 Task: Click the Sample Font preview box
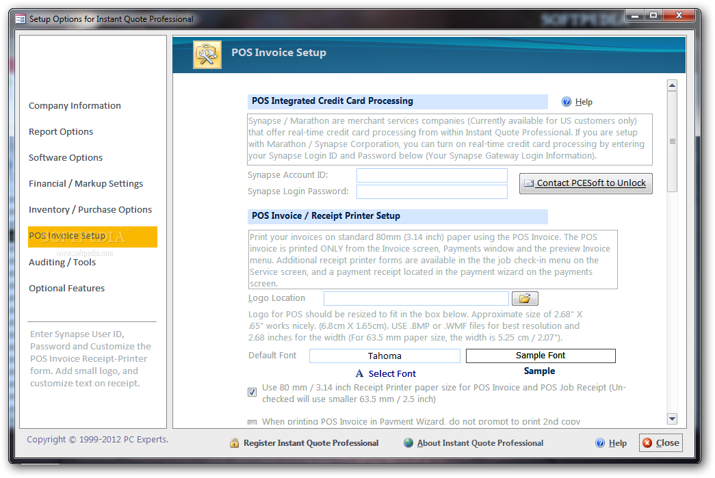pos(541,356)
